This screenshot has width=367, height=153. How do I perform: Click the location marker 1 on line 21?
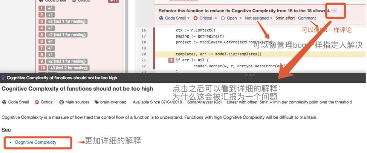pyautogui.click(x=171, y=60)
